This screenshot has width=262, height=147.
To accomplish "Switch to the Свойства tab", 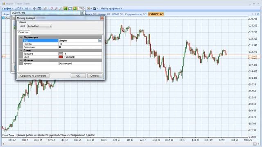I will click(23, 32).
